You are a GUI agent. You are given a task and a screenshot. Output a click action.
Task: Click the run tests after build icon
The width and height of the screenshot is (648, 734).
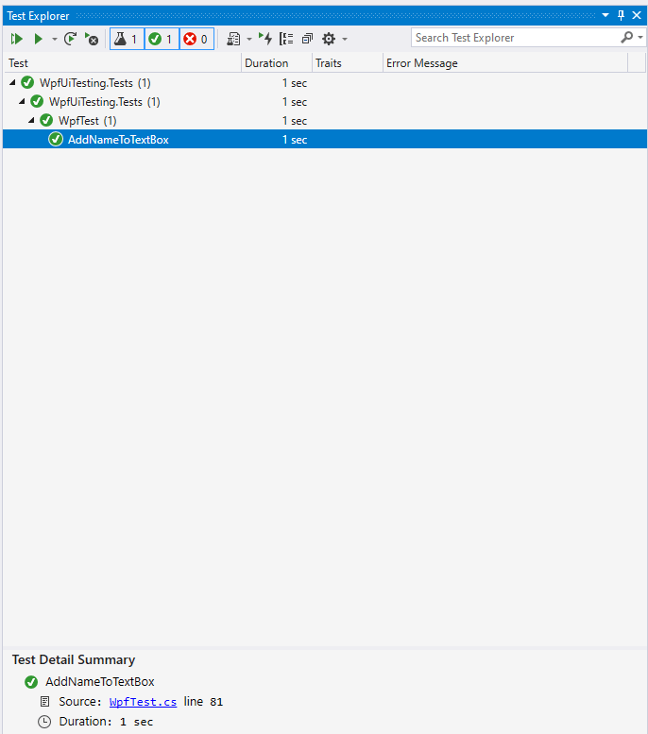tap(265, 39)
